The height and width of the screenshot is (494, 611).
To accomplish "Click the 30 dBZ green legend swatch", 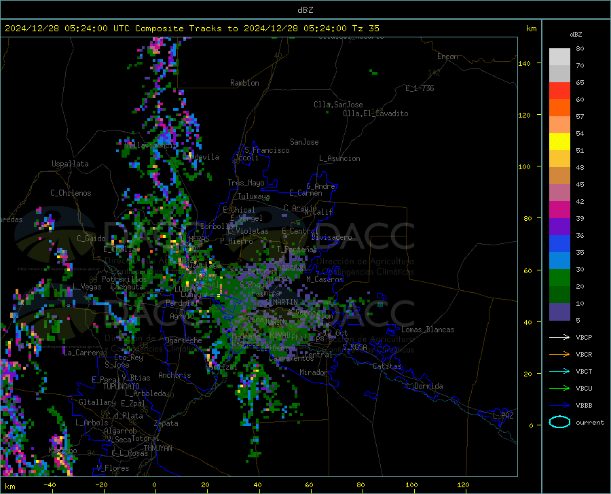I will click(x=559, y=278).
